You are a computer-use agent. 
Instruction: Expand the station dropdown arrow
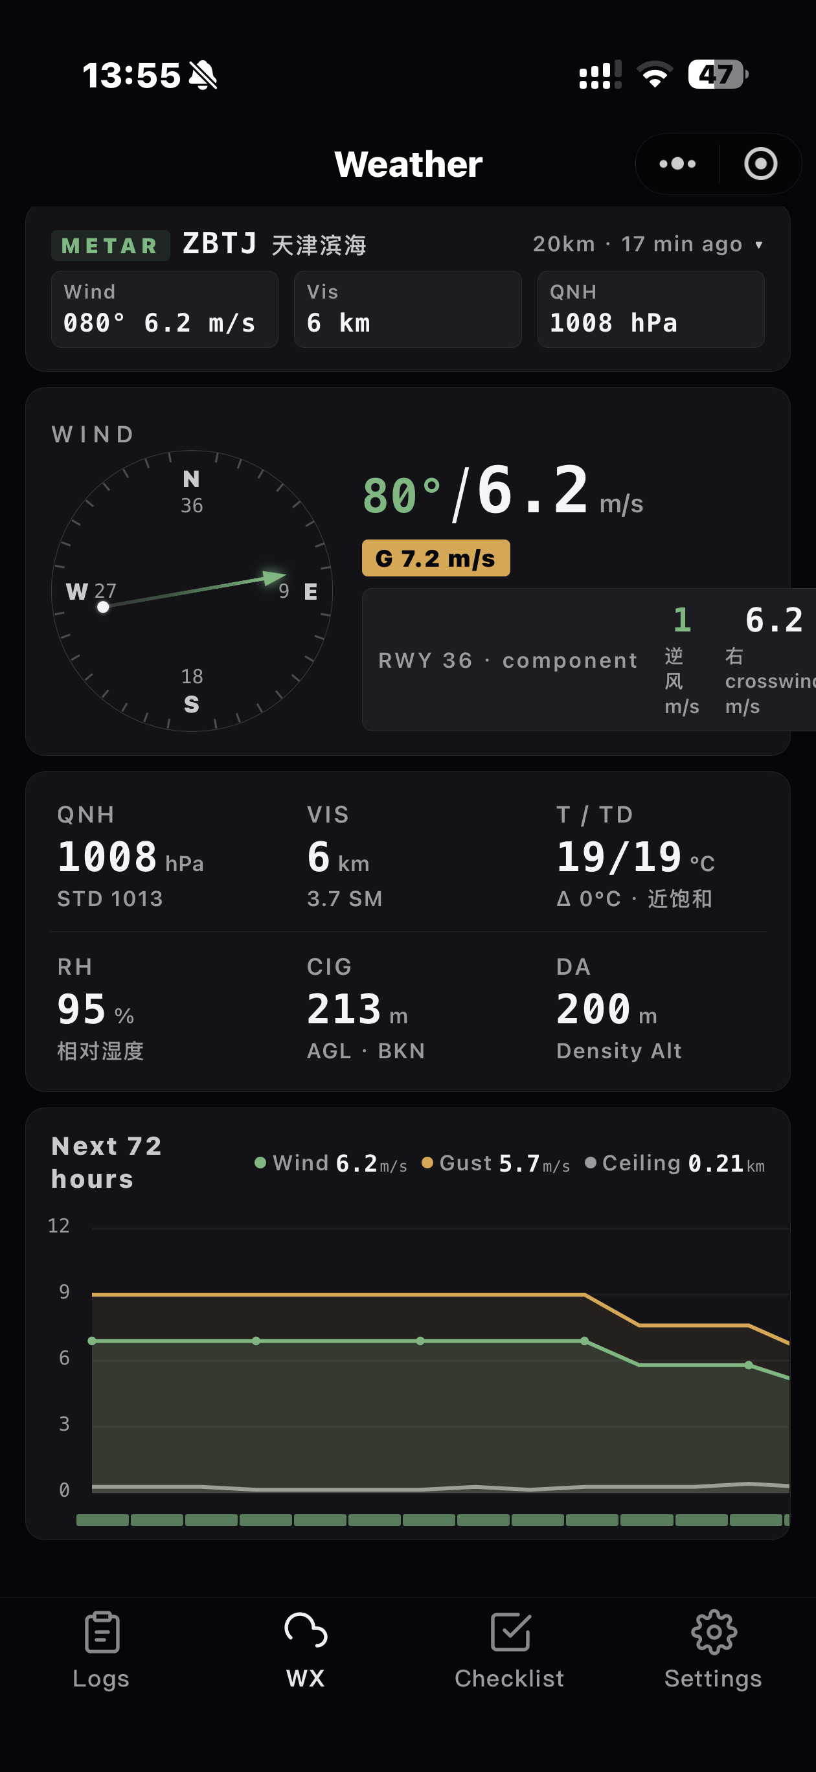click(x=758, y=245)
